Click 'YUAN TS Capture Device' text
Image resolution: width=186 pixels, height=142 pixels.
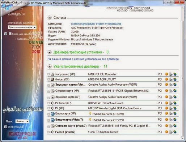point(103,132)
